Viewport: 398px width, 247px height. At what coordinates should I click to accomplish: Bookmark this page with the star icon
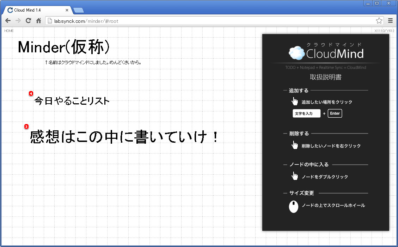(x=379, y=21)
